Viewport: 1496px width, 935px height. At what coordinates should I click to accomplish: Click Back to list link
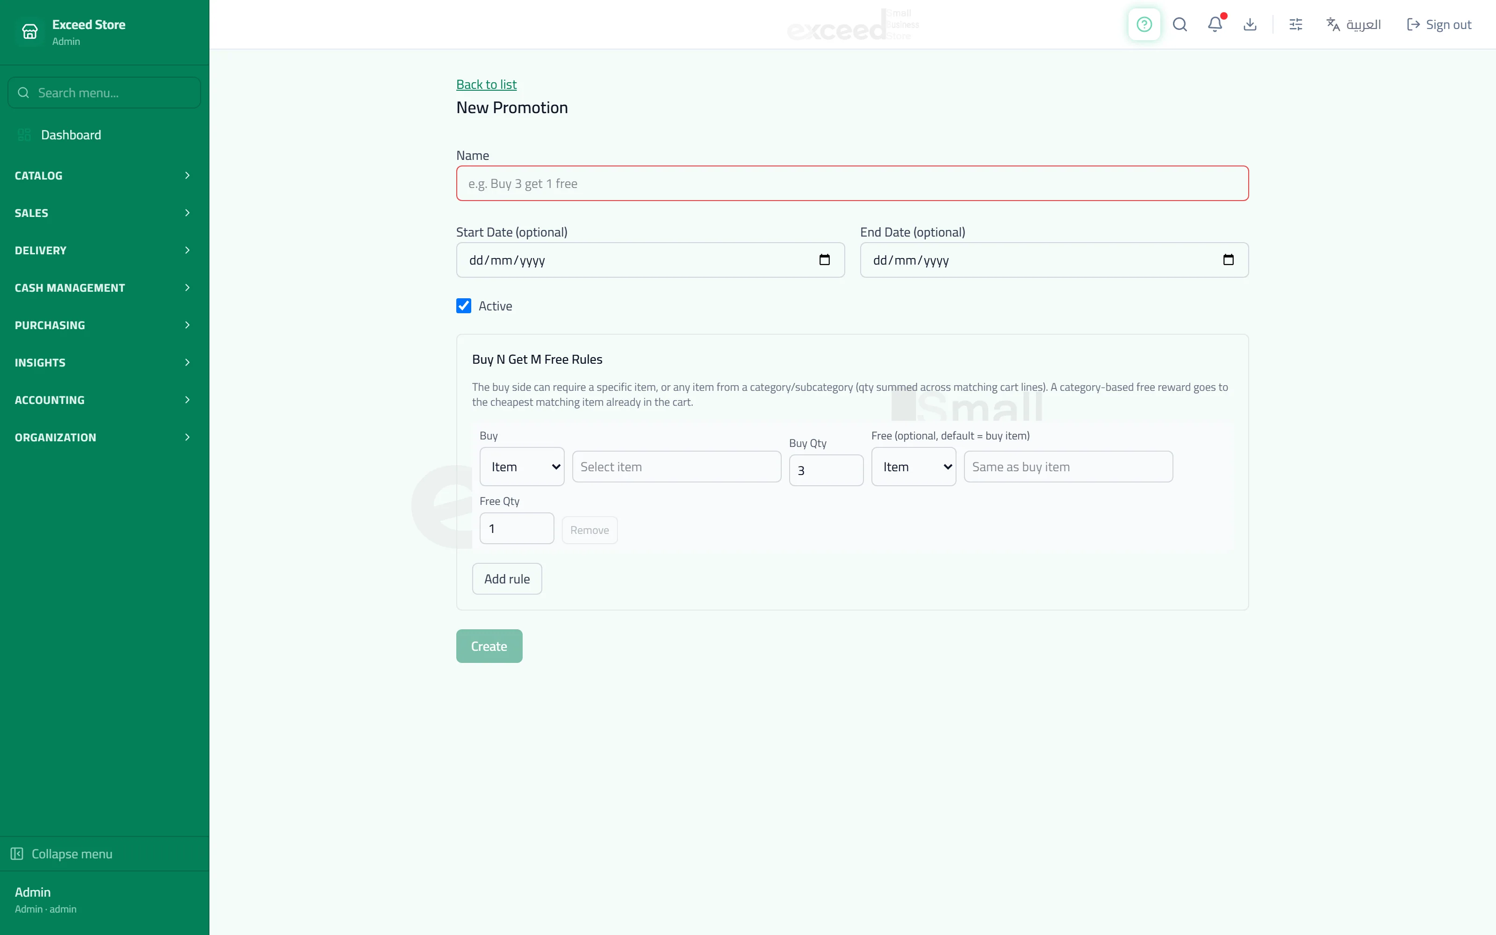click(486, 84)
